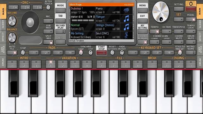Click the TEMPO button
Viewport: 203px width, 114px height.
tap(154, 32)
